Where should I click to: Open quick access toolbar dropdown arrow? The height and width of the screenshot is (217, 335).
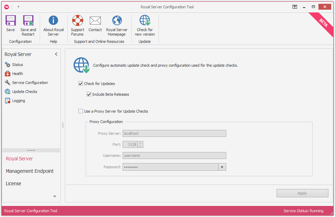[x=18, y=7]
